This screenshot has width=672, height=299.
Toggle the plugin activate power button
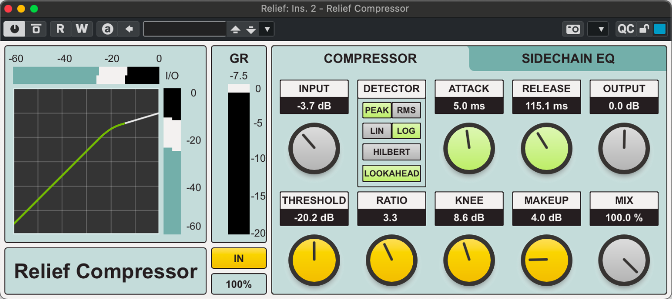click(14, 29)
